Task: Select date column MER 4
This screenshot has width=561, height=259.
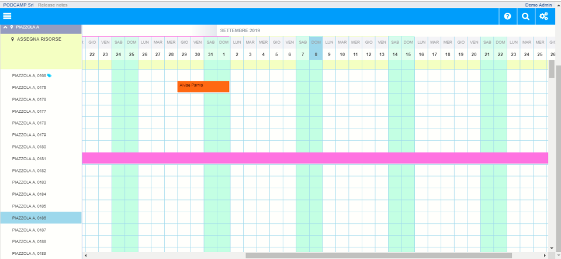Action: coord(264,49)
